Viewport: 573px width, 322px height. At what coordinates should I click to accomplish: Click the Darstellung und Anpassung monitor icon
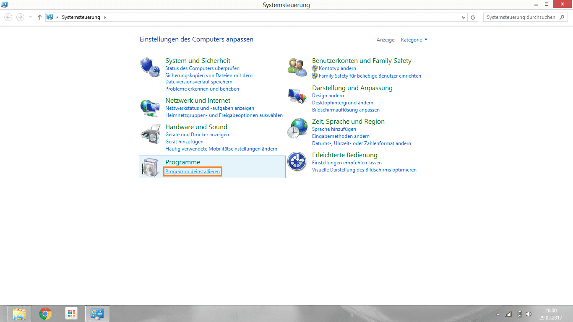coord(297,96)
